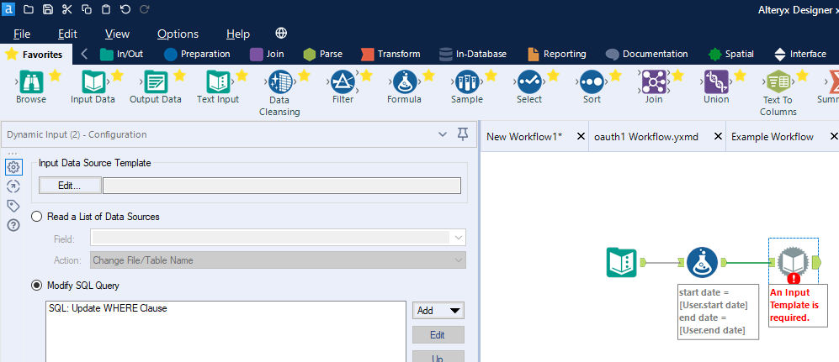
Task: Open the Options menu
Action: click(x=178, y=34)
